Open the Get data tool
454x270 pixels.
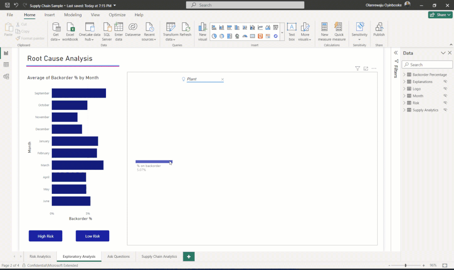coord(55,32)
